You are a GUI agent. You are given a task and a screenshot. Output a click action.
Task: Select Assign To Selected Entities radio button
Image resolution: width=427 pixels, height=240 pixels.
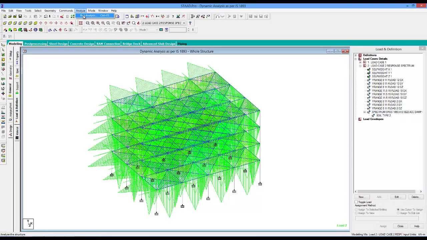pos(356,210)
